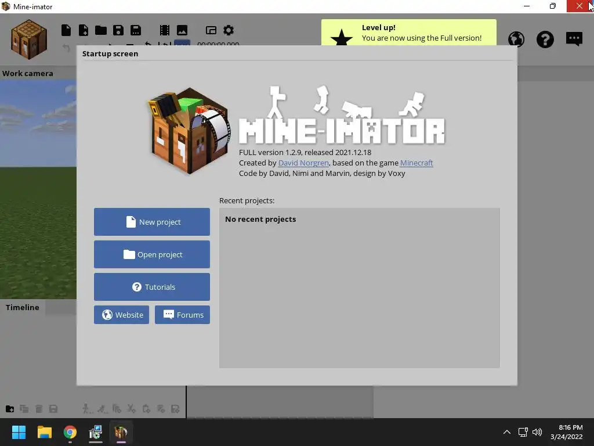This screenshot has height=446, width=594.
Task: Open Google Chrome from taskbar
Action: coord(70,432)
